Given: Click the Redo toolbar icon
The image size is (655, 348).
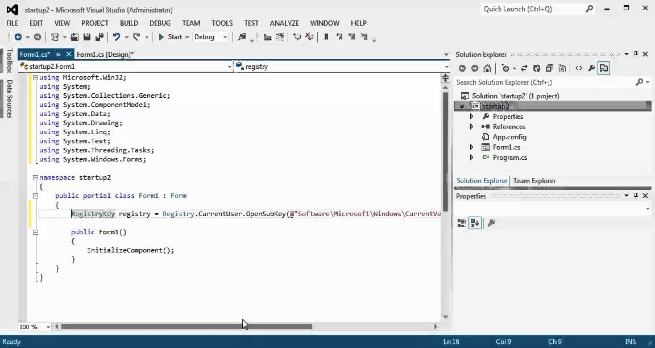Looking at the screenshot, I should pos(136,37).
